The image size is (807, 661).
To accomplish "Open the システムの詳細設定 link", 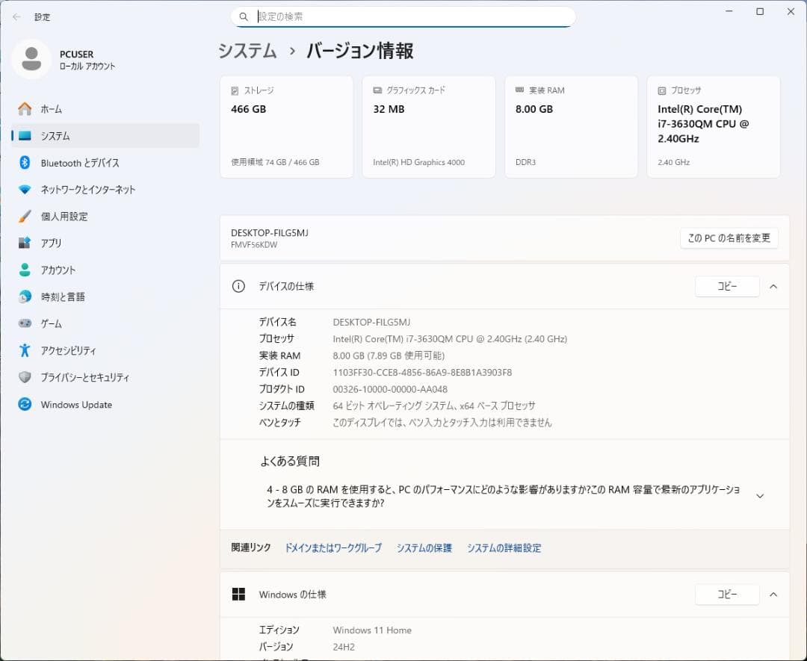I will pyautogui.click(x=504, y=547).
